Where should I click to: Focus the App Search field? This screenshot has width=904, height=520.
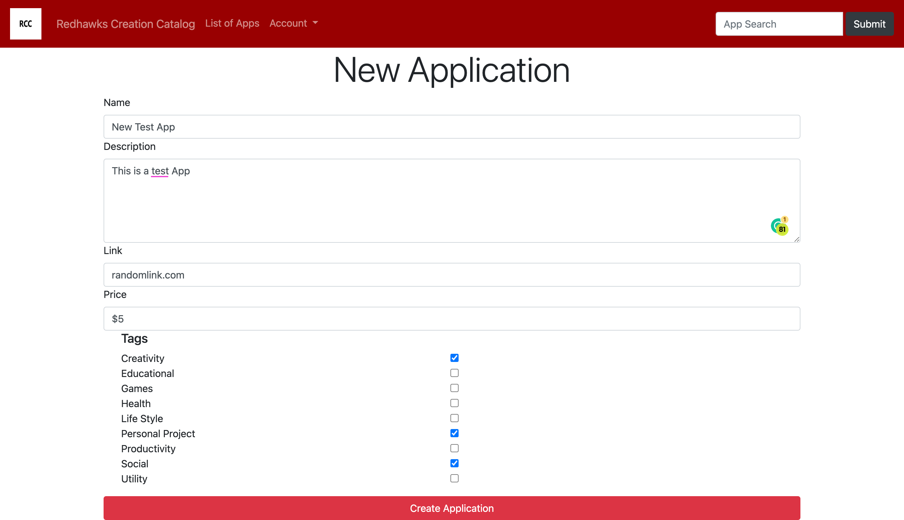coord(779,24)
